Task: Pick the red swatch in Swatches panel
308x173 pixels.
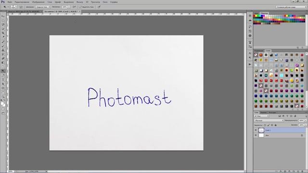Action: point(255,16)
